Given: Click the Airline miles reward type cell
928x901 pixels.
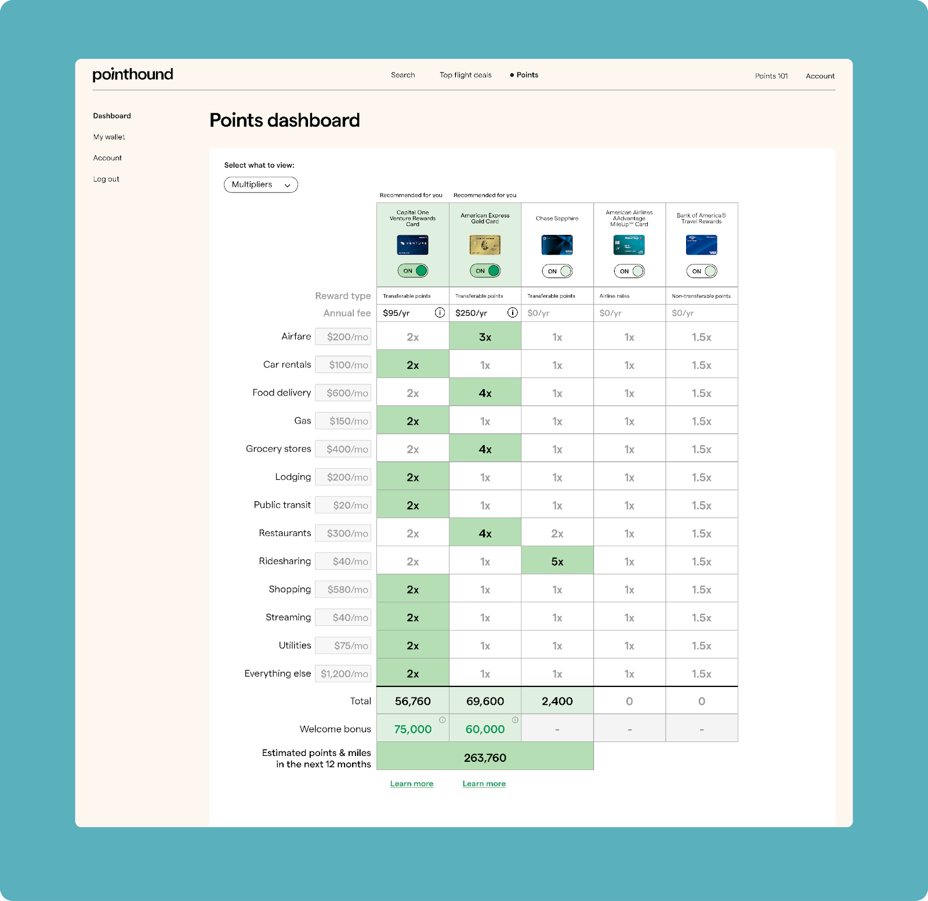Looking at the screenshot, I should [629, 296].
